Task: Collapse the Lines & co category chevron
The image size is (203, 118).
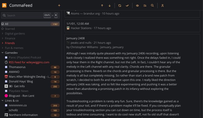Action: [x=3, y=100]
